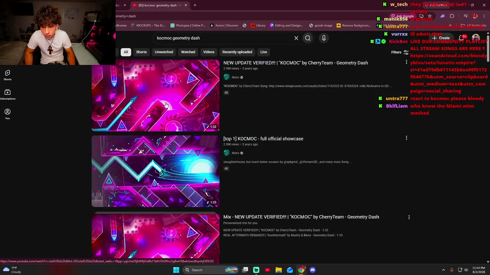Open Shorts from the left sidebar
This screenshot has width=490, height=275.
(7, 75)
